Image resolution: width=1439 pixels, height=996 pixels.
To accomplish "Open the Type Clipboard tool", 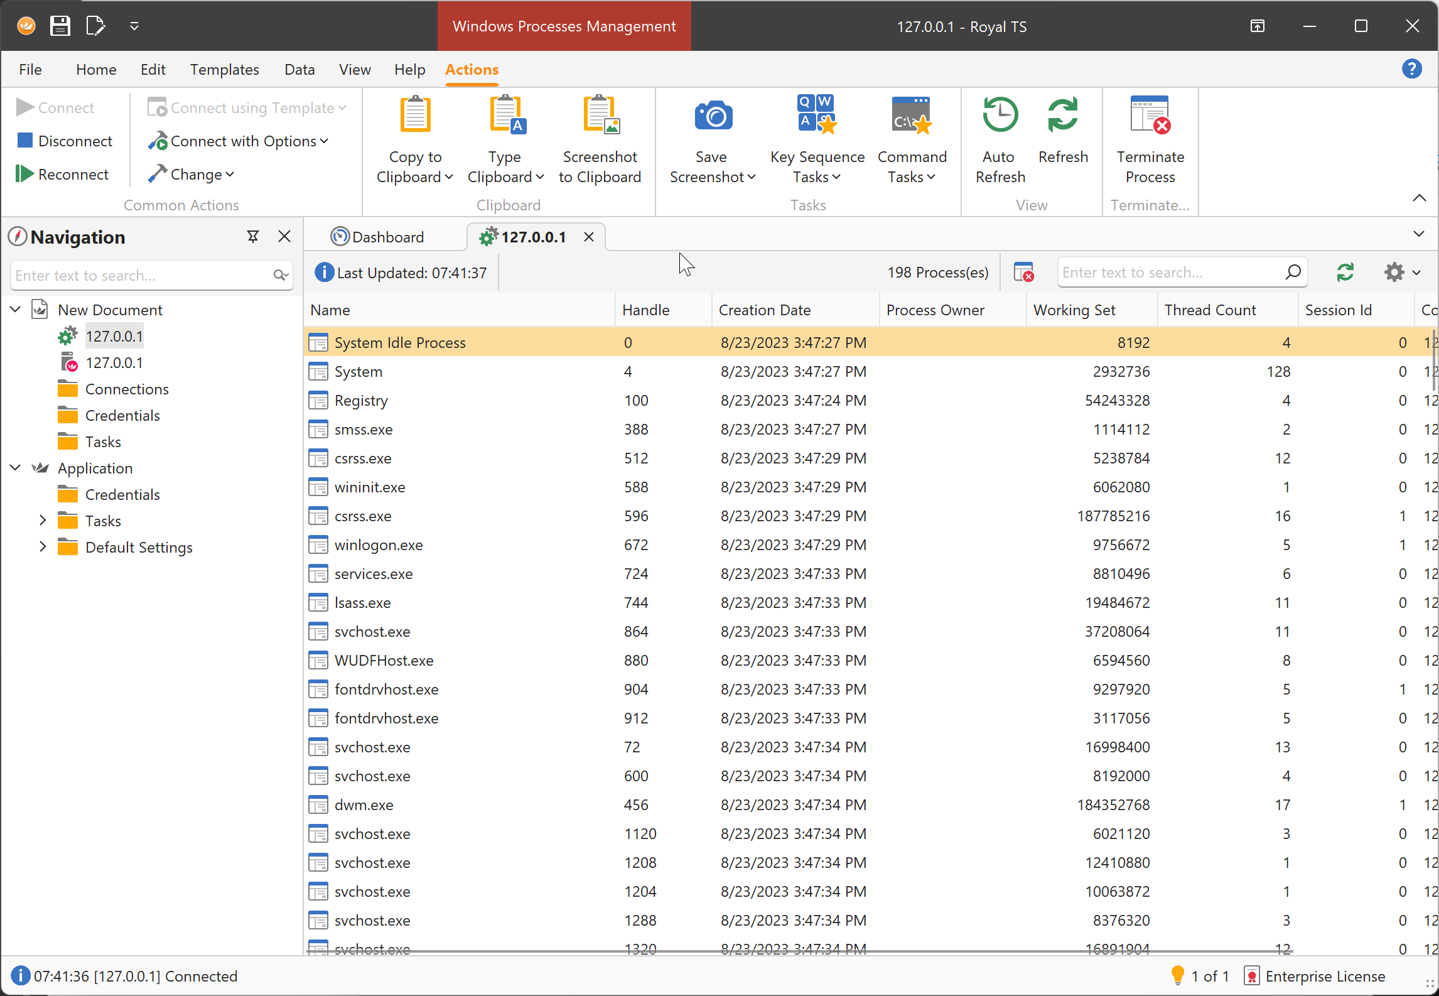I will point(505,139).
